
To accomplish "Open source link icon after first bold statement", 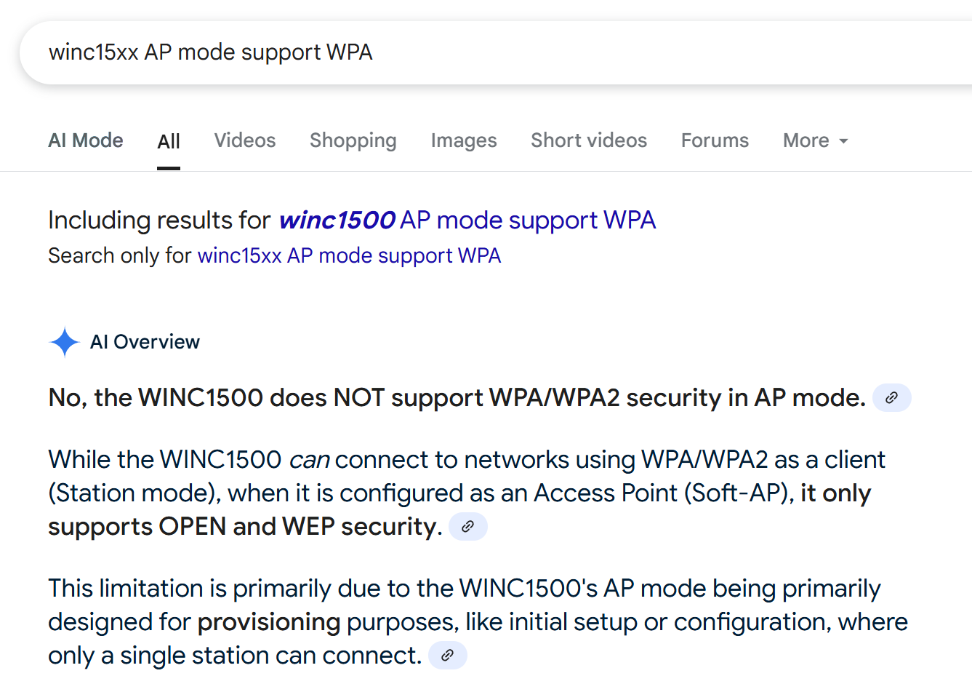I will pos(891,397).
